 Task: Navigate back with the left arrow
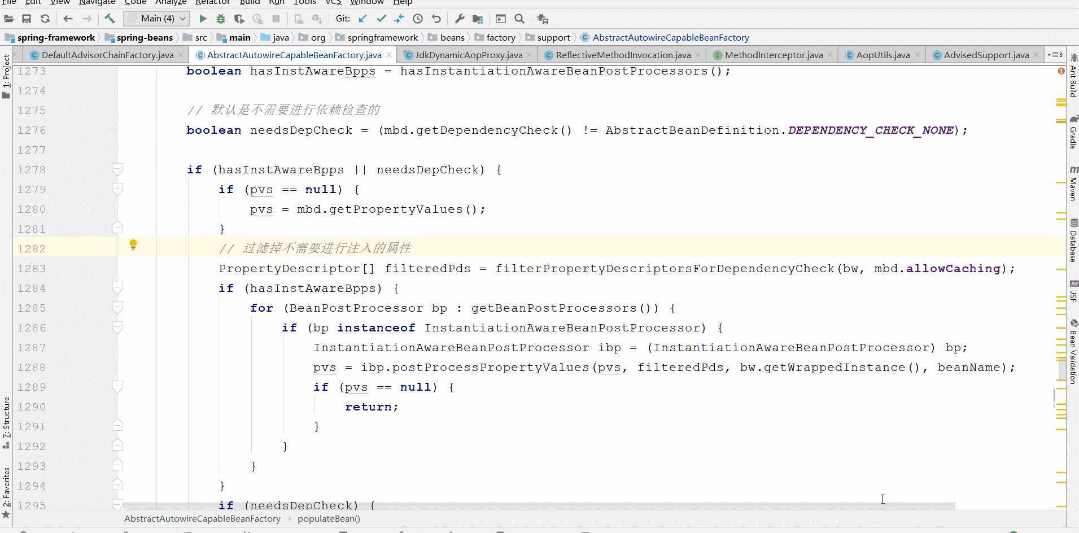[68, 19]
